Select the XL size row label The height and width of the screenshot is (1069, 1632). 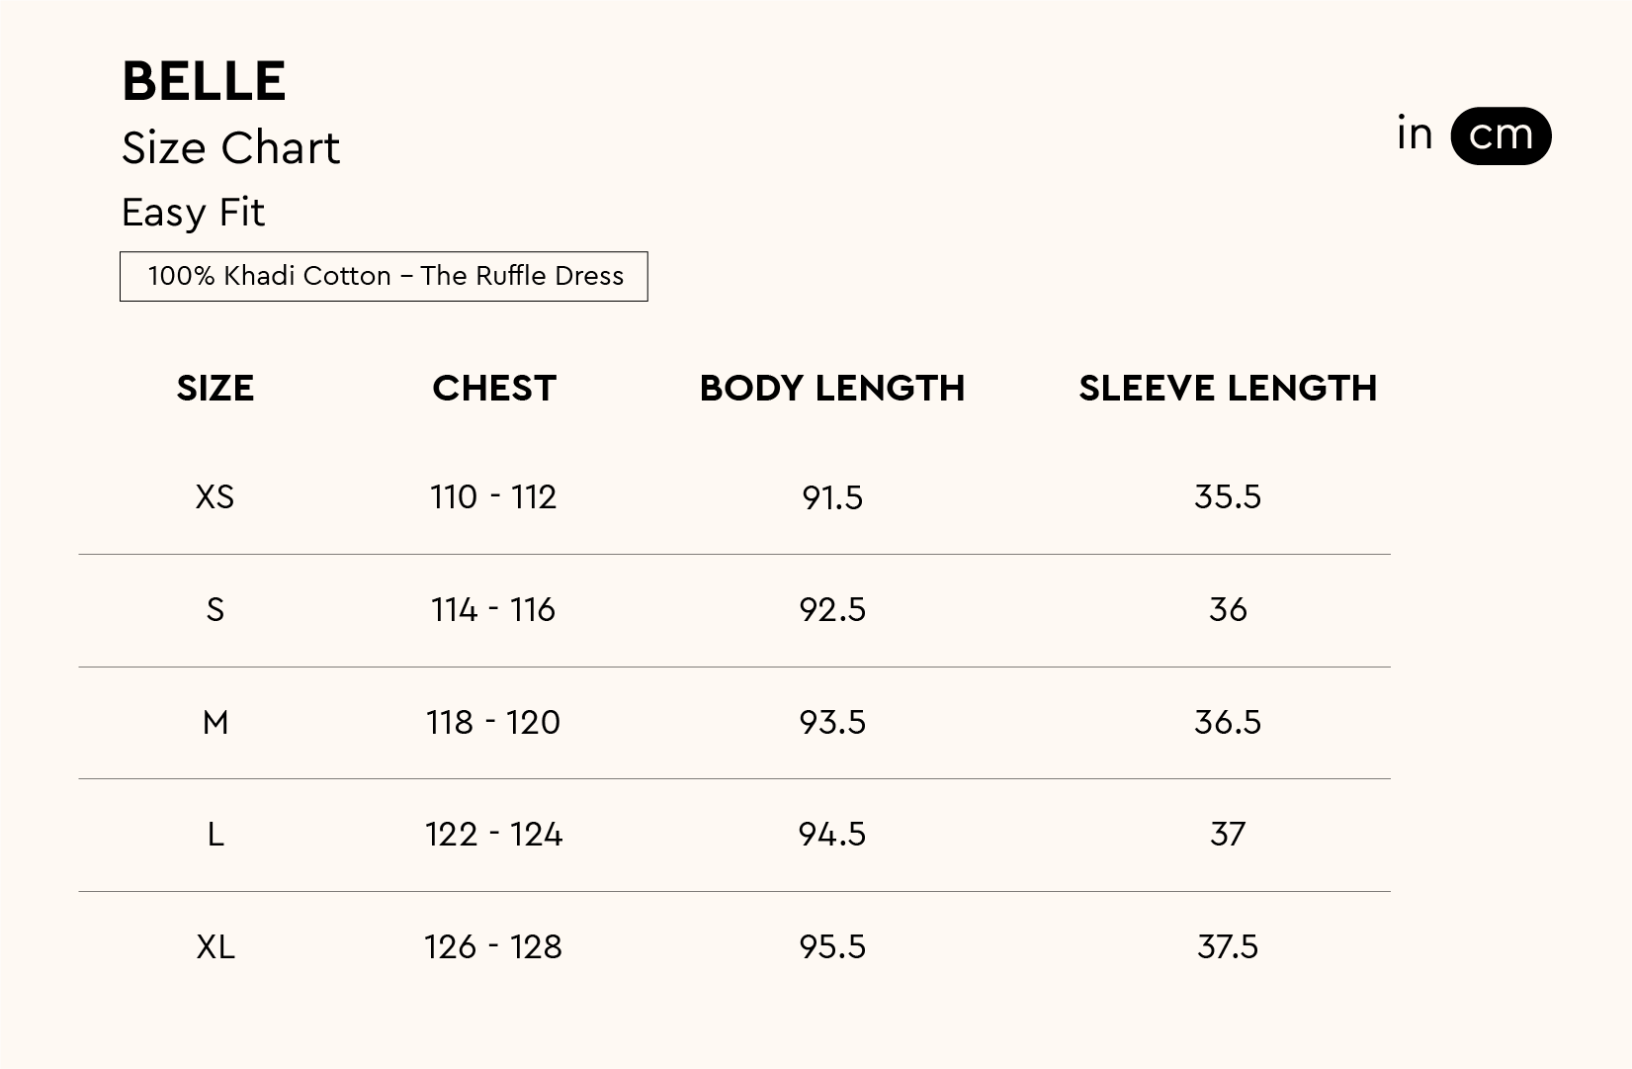pyautogui.click(x=215, y=947)
